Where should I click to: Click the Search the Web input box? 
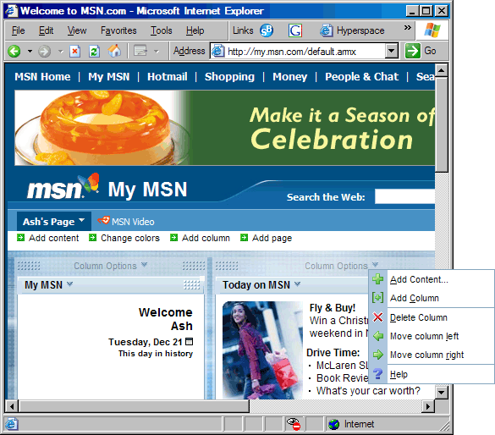(404, 196)
